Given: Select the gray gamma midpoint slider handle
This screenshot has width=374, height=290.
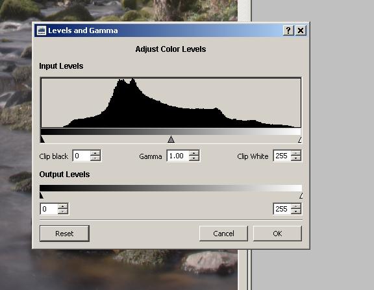Looking at the screenshot, I should [x=171, y=139].
